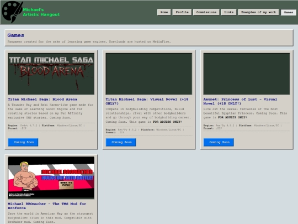298x224 pixels.
Task: Go to the Home page
Action: point(164,12)
